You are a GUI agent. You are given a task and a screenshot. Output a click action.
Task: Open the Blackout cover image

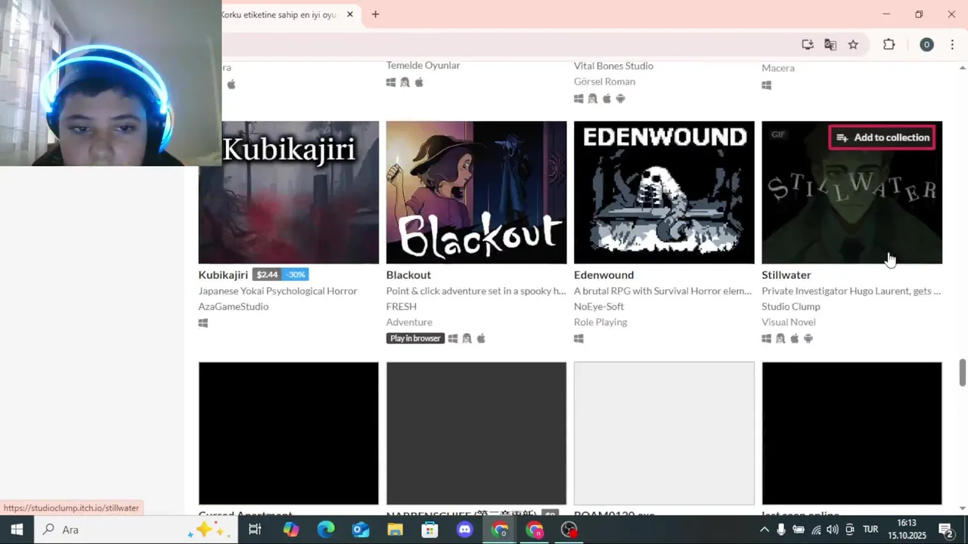point(476,192)
